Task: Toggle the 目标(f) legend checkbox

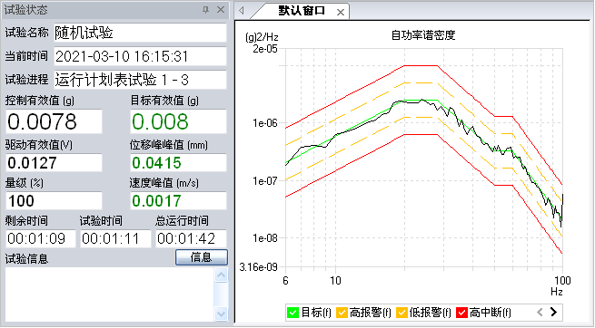Action: coord(293,313)
